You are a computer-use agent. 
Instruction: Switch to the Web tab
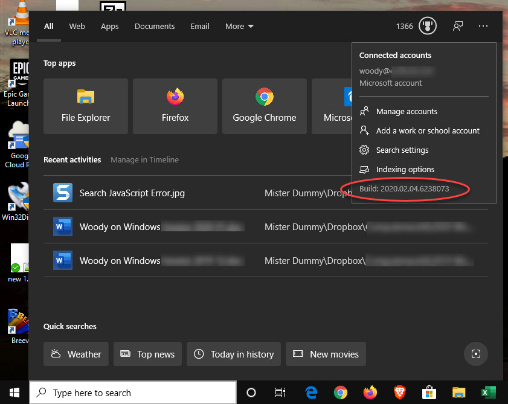[77, 27]
